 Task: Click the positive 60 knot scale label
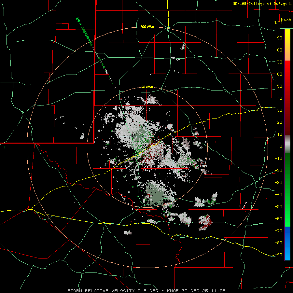click(280, 74)
